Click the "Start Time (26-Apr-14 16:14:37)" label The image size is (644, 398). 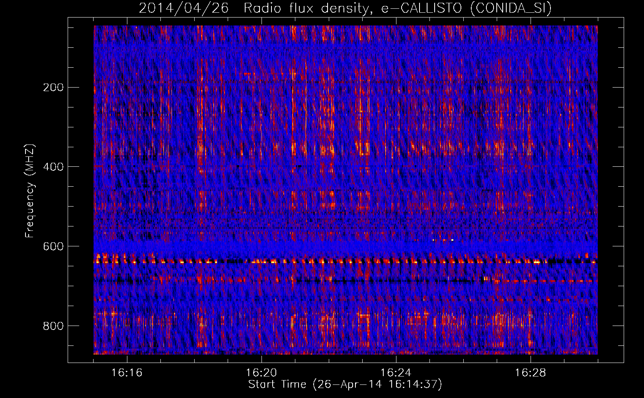coord(345,384)
